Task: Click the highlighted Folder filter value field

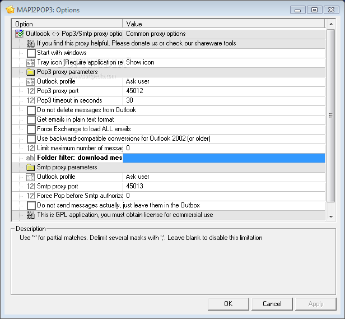Action: click(x=224, y=158)
